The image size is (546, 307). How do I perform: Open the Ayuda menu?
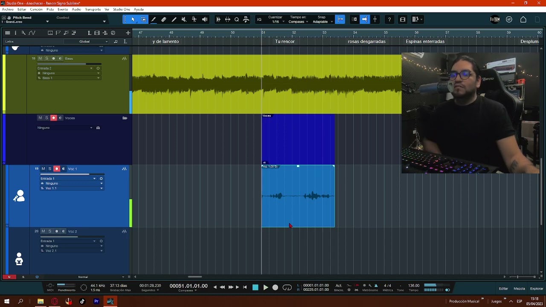139,9
